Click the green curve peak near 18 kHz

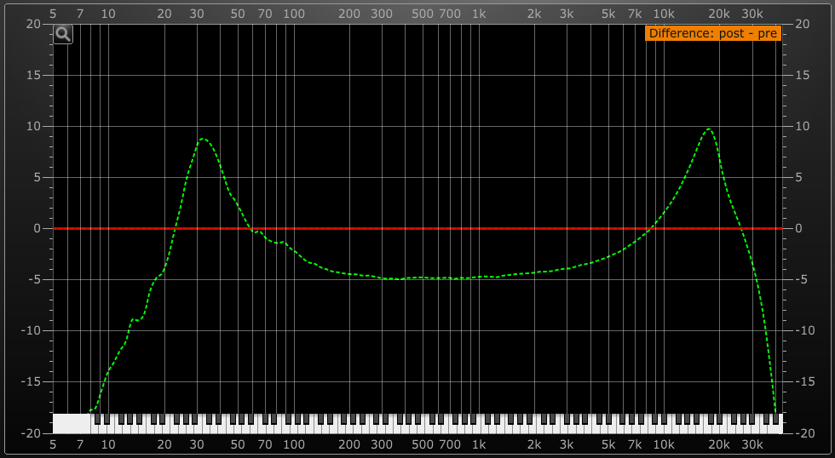pos(709,129)
